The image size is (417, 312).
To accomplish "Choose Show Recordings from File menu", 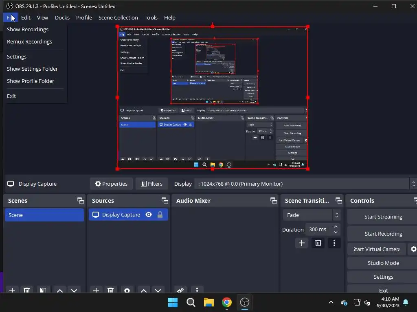I will point(35,29).
